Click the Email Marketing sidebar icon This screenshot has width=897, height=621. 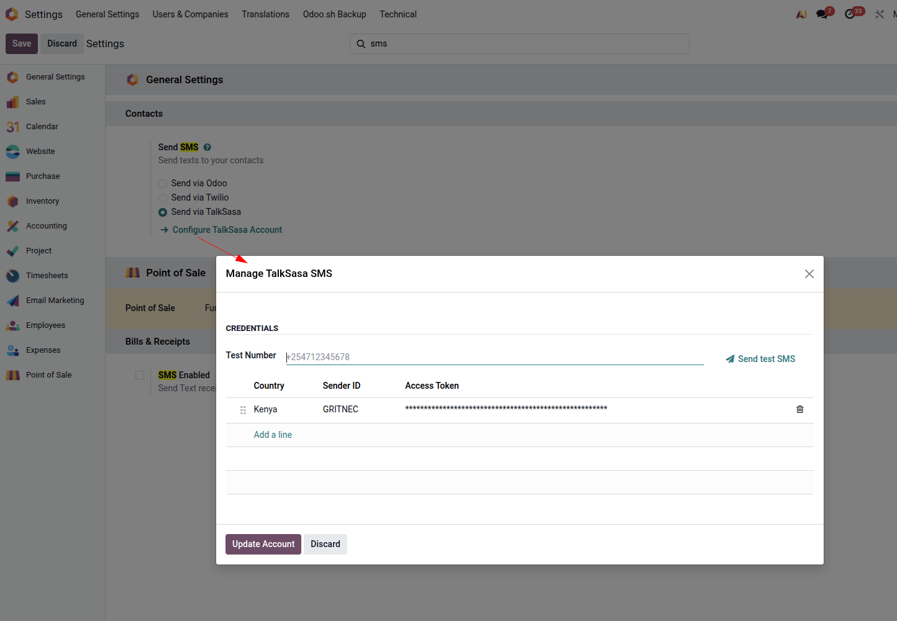coord(12,301)
